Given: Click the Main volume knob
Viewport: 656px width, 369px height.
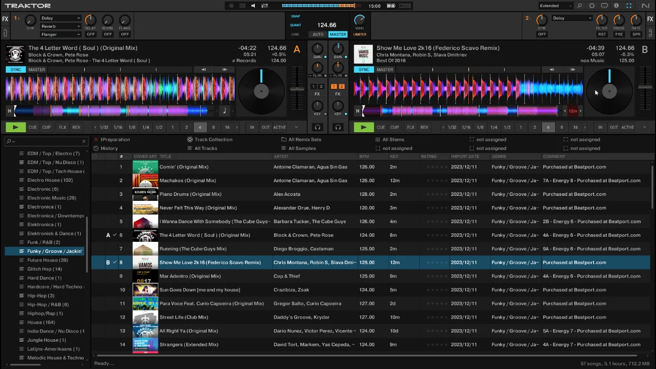Looking at the screenshot, I should click(x=360, y=20).
